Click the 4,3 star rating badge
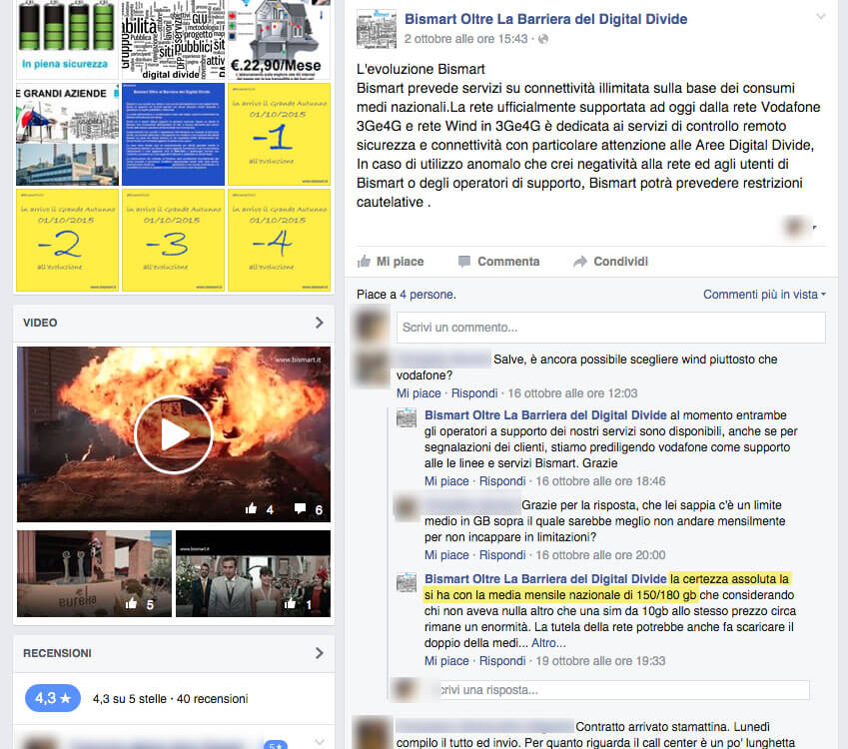Viewport: 848px width, 749px height. (x=52, y=698)
